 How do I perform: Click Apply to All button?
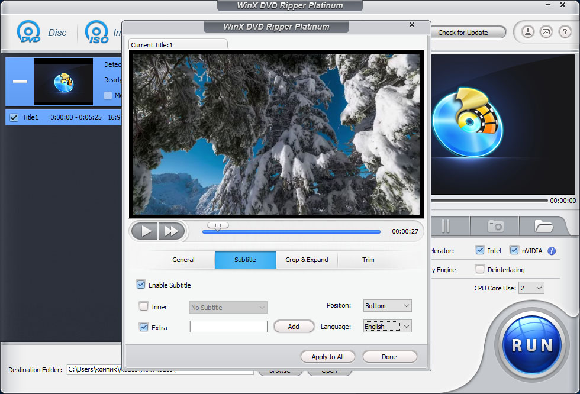(x=327, y=357)
